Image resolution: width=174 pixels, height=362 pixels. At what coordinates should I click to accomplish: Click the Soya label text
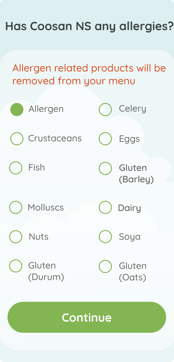tap(130, 237)
